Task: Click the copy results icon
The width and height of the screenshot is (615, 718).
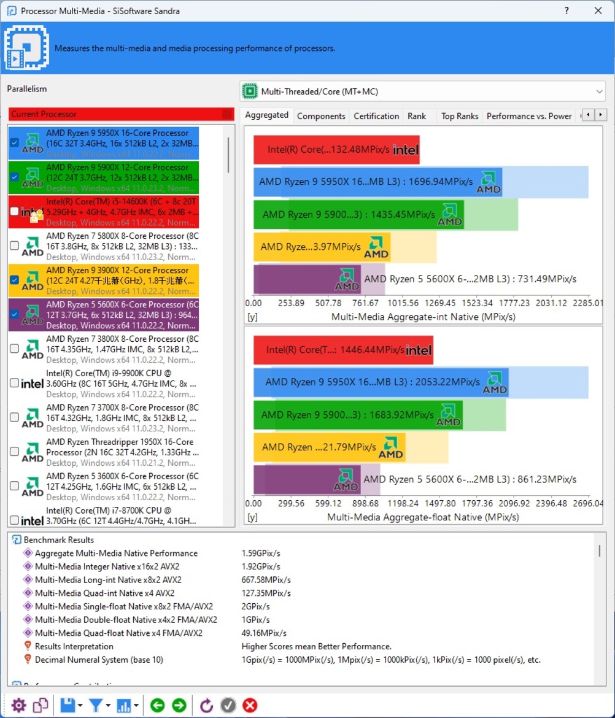Action: click(41, 705)
